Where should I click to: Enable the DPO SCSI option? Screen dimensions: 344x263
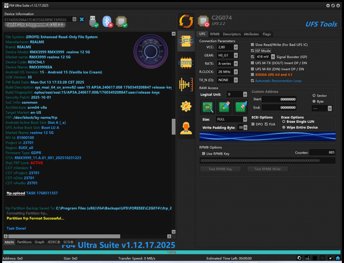[253, 124]
